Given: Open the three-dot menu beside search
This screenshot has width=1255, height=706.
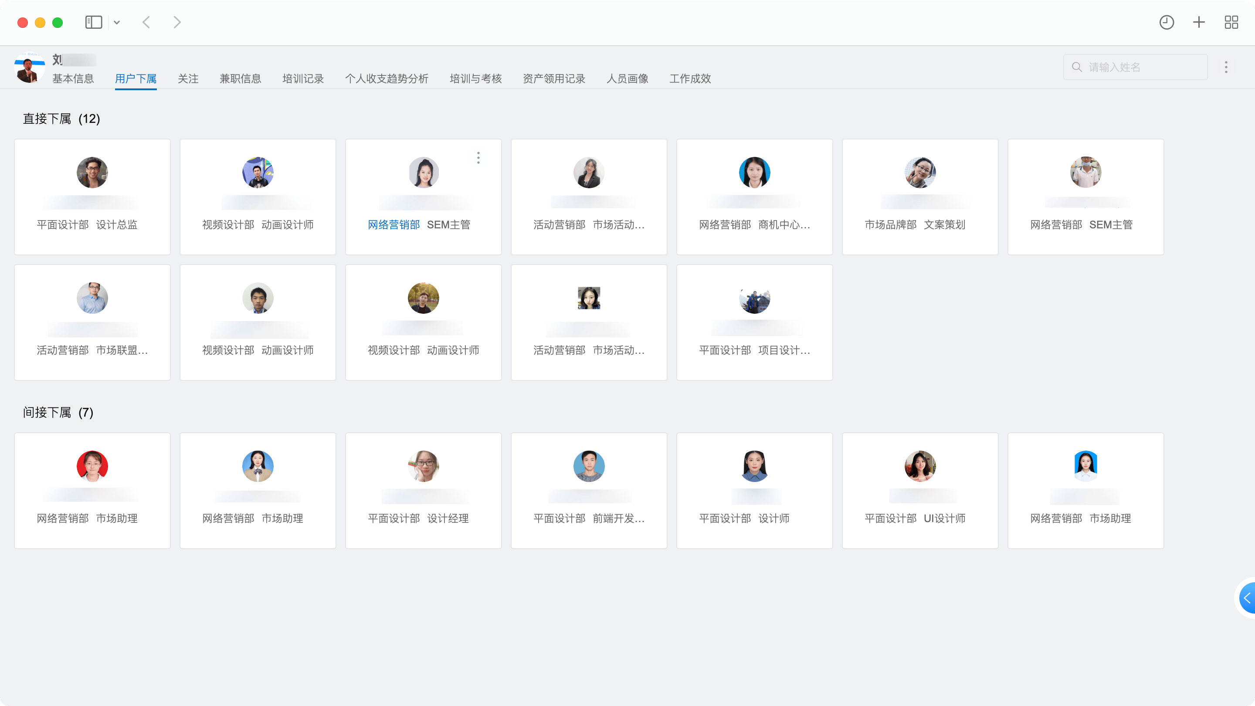Looking at the screenshot, I should click(1226, 67).
